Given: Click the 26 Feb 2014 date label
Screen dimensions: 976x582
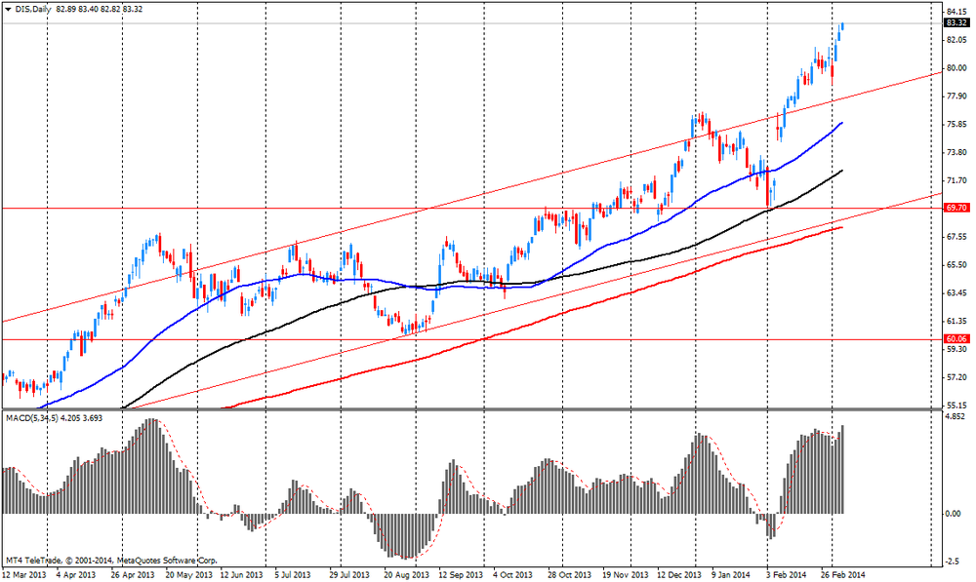Looking at the screenshot, I should click(x=842, y=574).
